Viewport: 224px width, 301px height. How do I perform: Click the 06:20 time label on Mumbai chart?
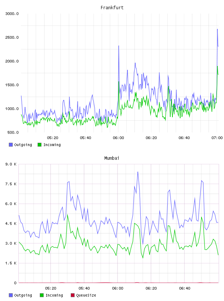tap(151, 288)
